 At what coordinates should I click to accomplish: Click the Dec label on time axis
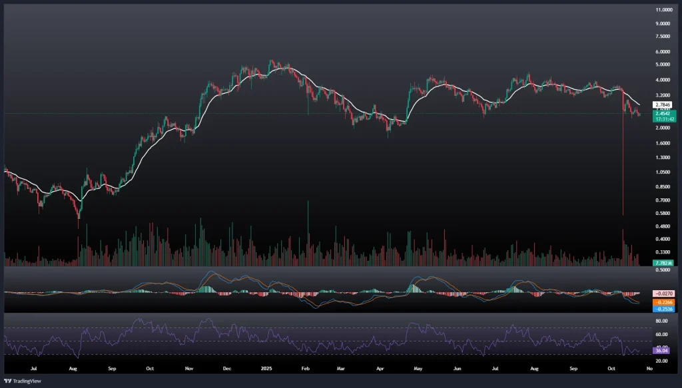(x=227, y=367)
